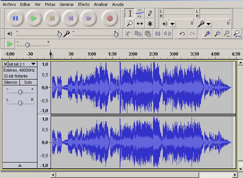The height and width of the screenshot is (178, 243).
Task: Open the Archivo menu
Action: click(x=9, y=4)
